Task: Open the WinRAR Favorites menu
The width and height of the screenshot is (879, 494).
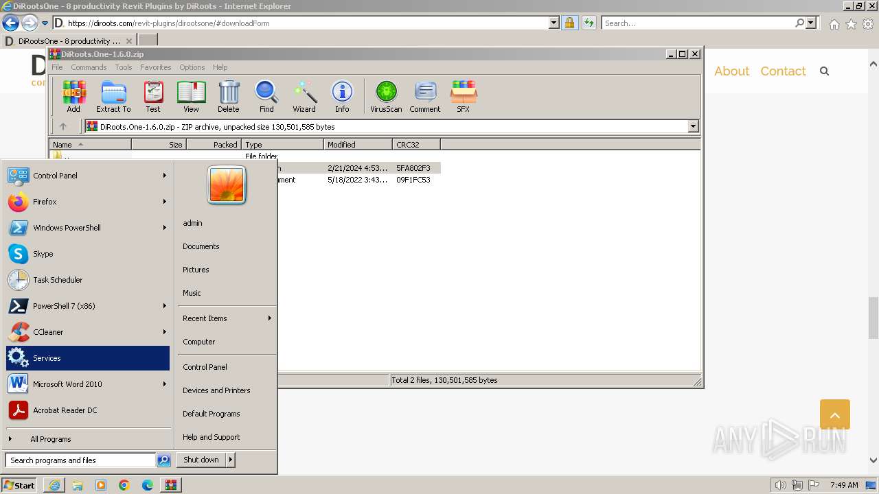Action: [156, 67]
